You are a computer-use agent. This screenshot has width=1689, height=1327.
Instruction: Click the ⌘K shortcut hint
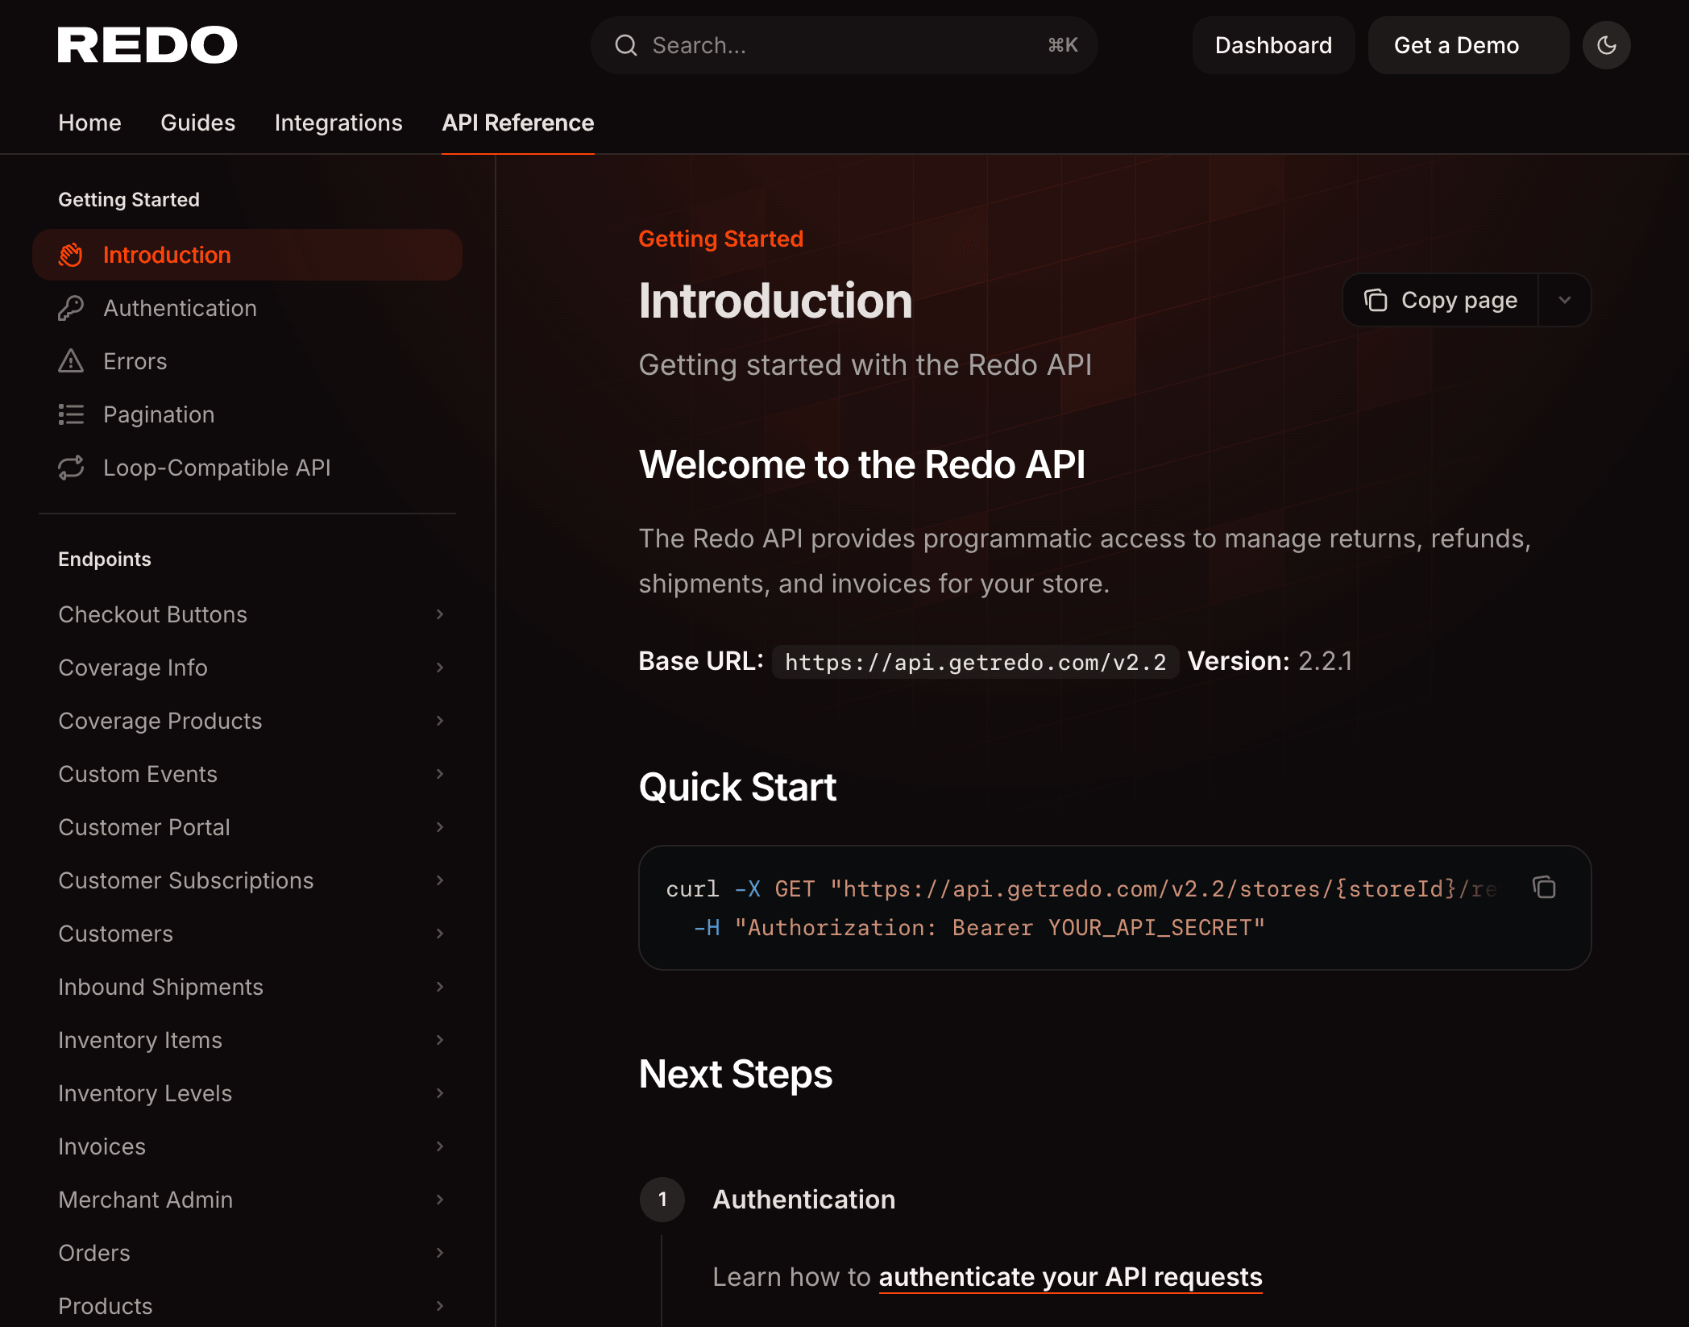point(1063,45)
